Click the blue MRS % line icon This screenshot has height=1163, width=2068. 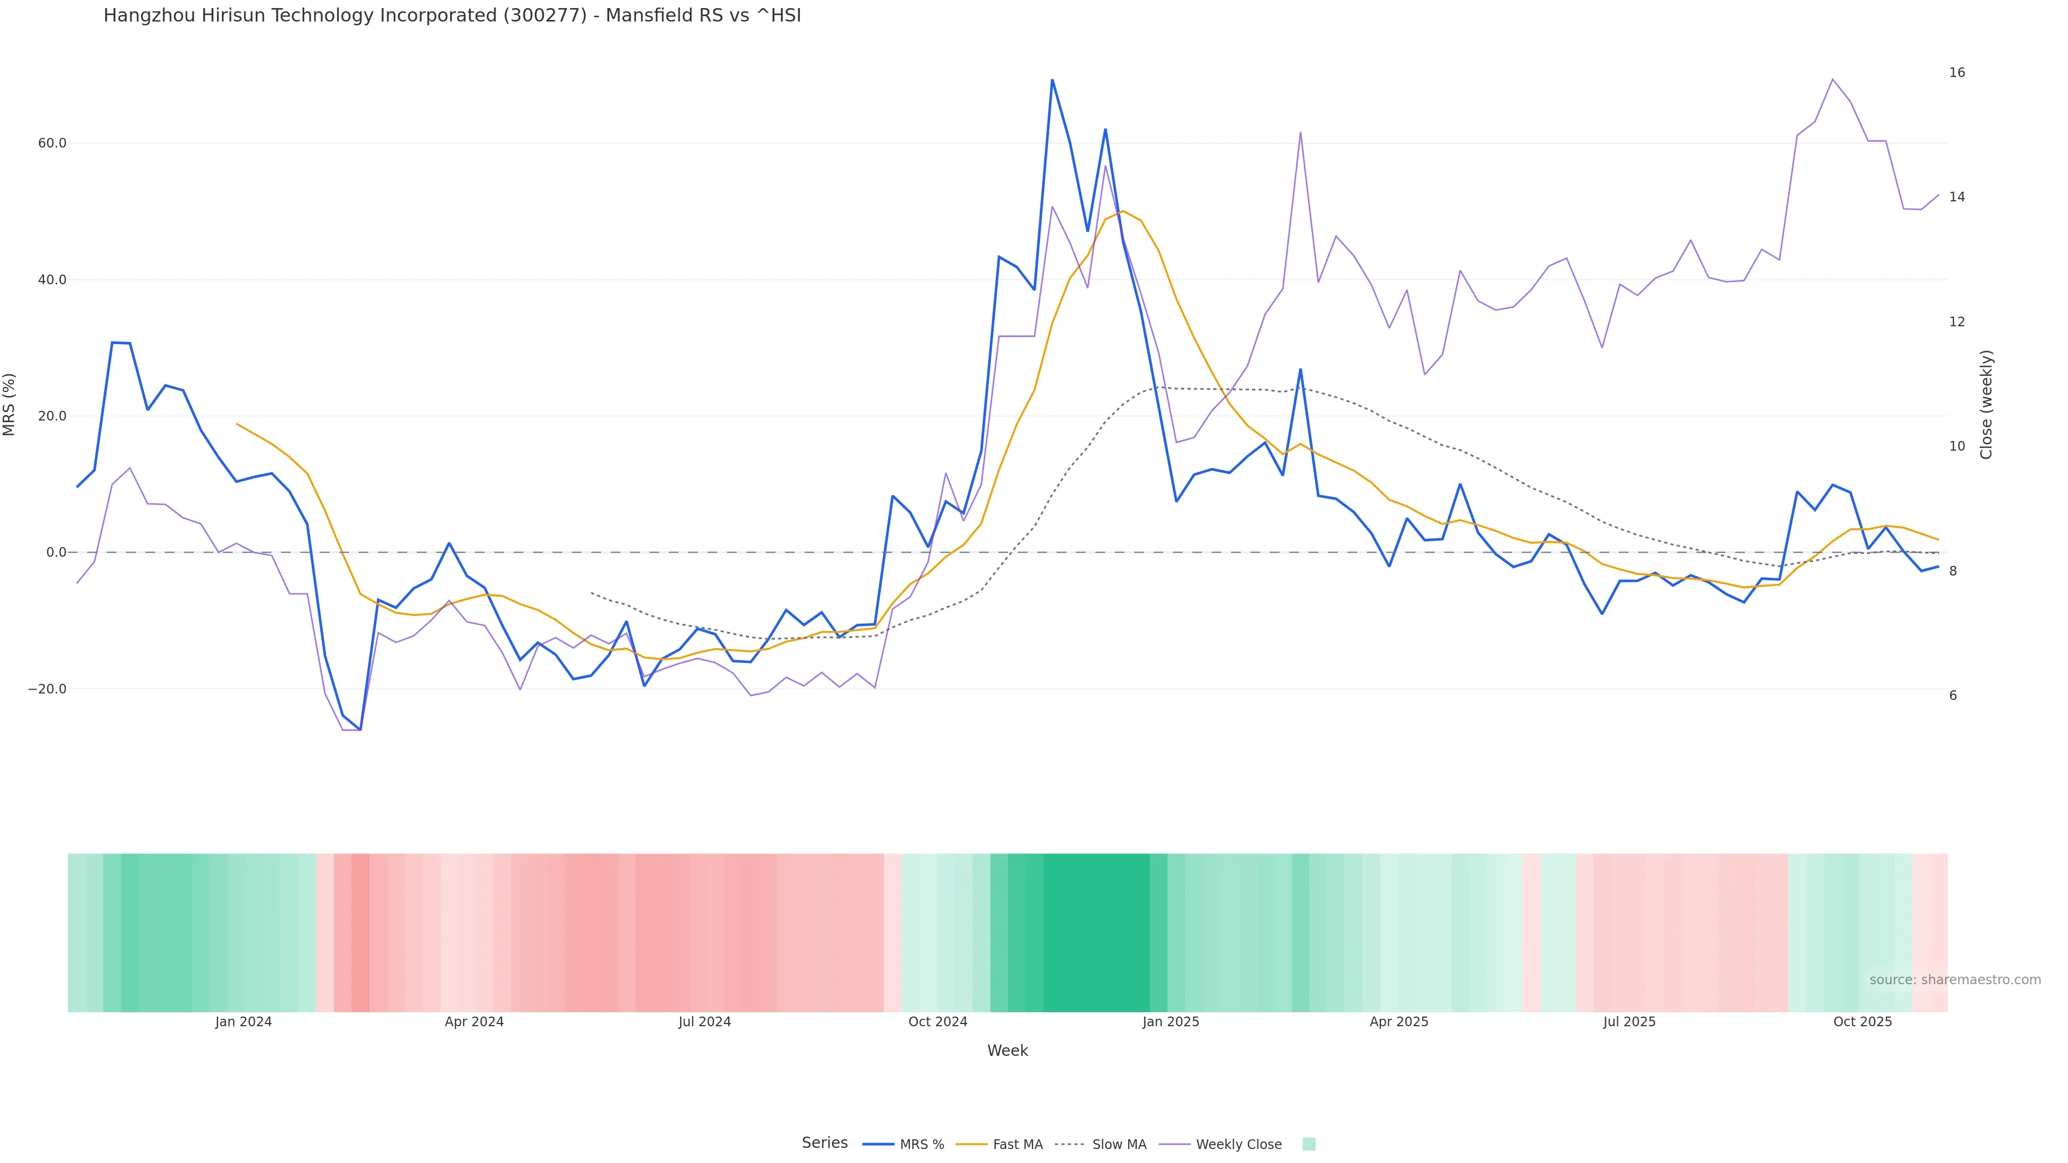(878, 1145)
